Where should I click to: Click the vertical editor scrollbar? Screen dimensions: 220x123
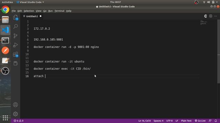point(219,51)
